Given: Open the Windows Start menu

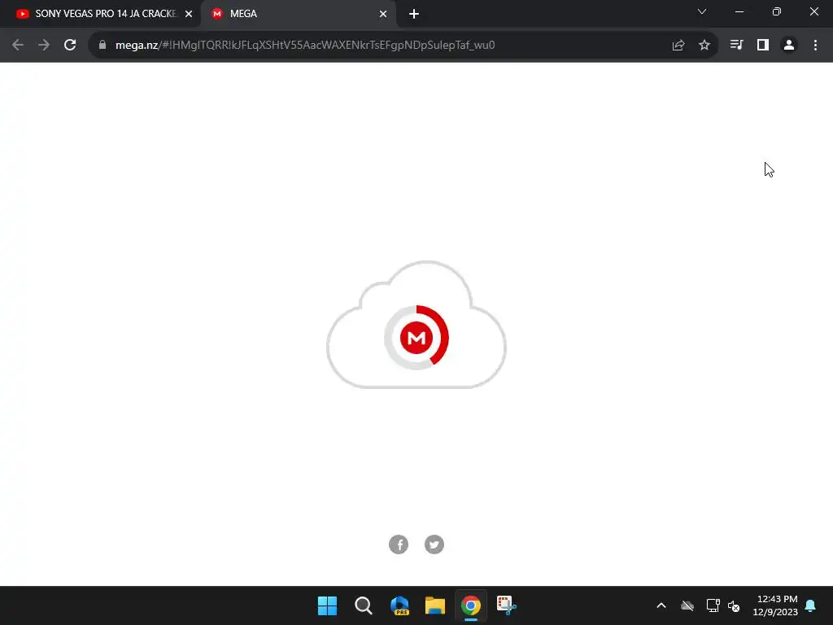Looking at the screenshot, I should [x=327, y=605].
